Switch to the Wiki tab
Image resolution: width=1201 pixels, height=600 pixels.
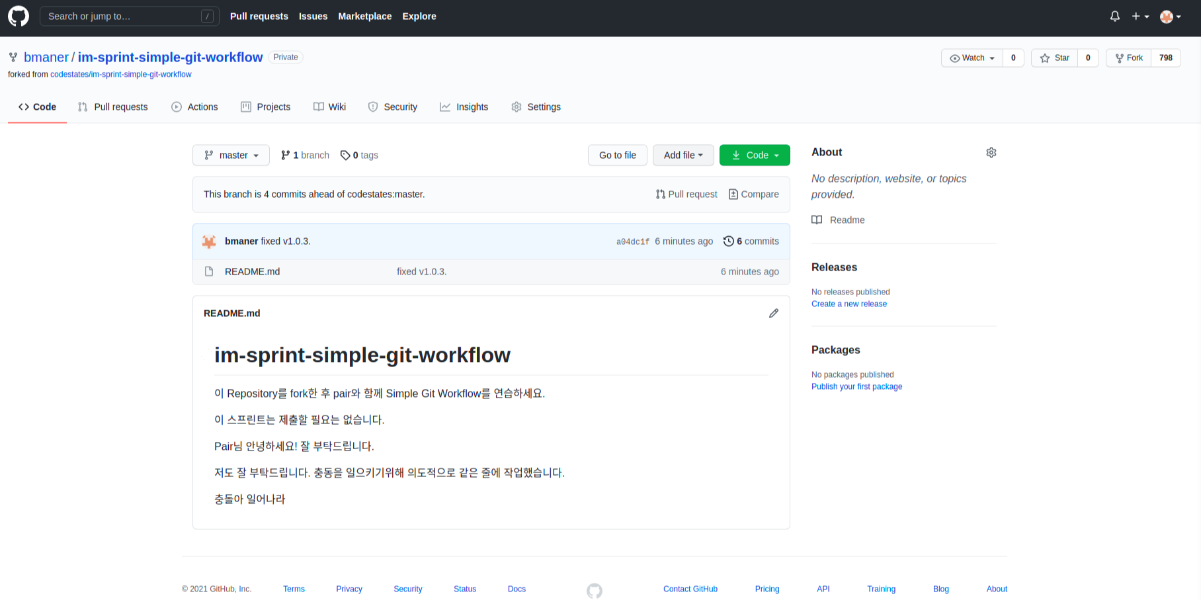pyautogui.click(x=329, y=107)
